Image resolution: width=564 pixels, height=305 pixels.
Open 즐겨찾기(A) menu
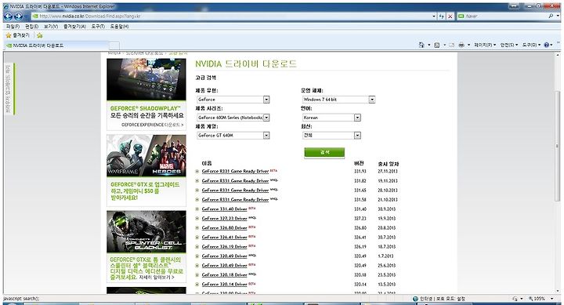click(75, 27)
